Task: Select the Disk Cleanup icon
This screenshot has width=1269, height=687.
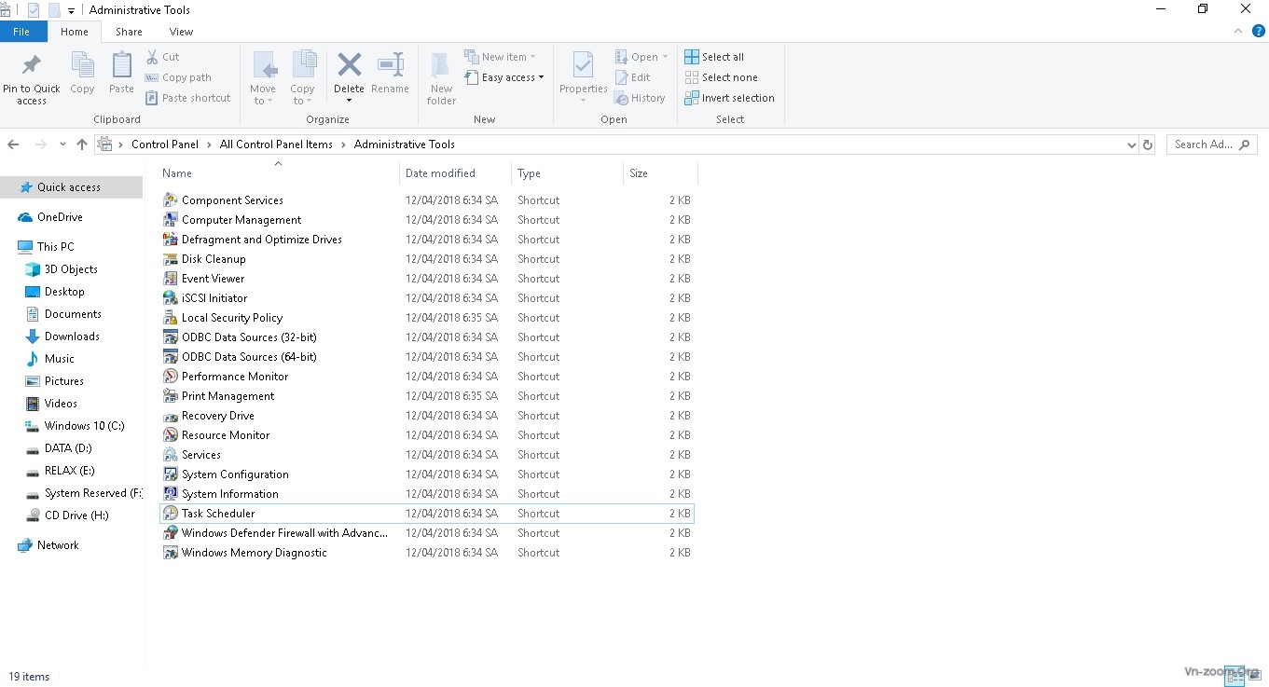Action: [x=170, y=259]
